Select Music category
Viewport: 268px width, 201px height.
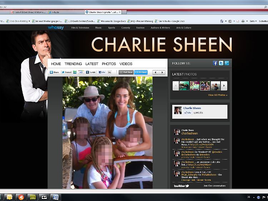point(99,28)
